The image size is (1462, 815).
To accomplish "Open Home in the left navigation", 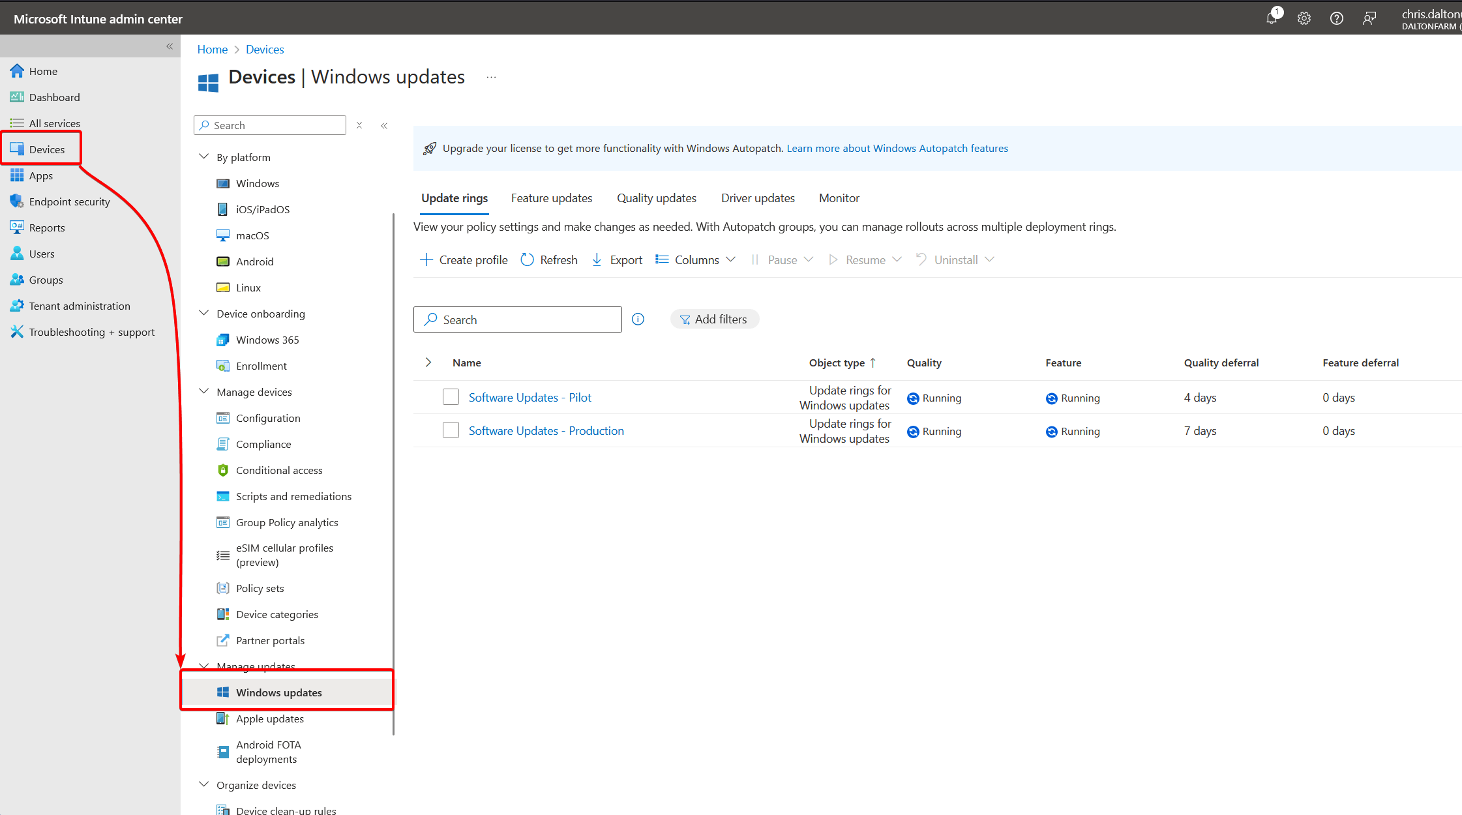I will coord(43,71).
